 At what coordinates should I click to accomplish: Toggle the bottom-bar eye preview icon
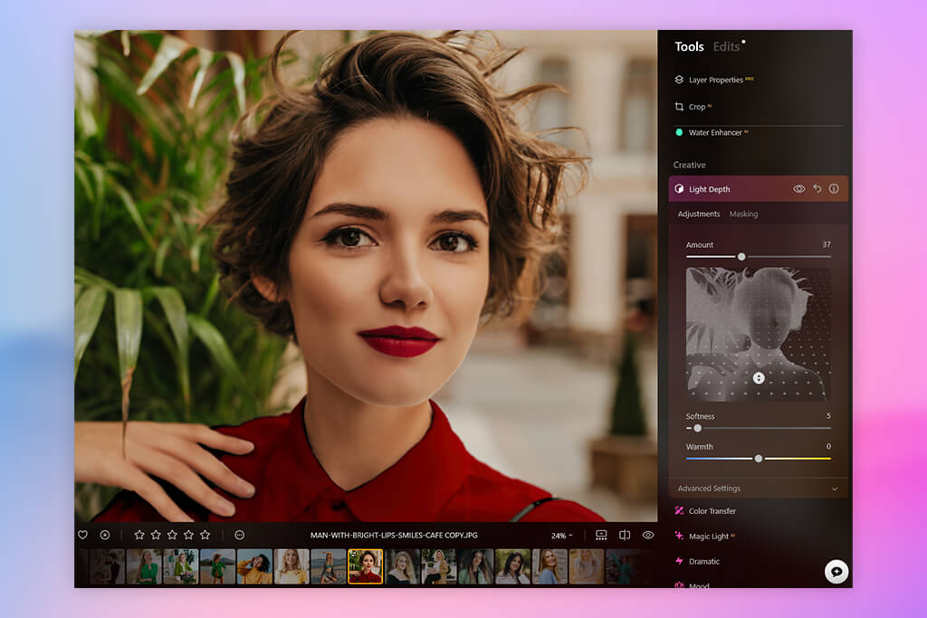pyautogui.click(x=648, y=535)
